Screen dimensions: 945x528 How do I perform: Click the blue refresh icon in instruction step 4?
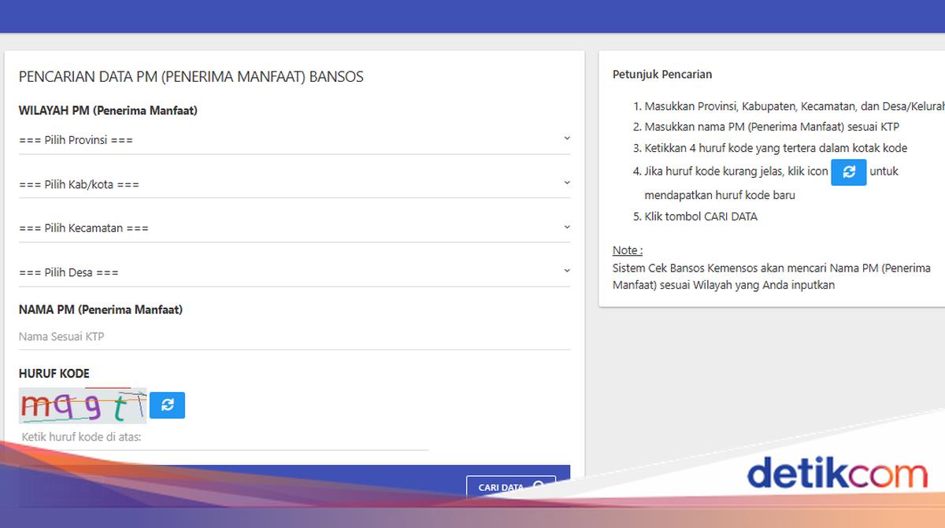coord(848,172)
